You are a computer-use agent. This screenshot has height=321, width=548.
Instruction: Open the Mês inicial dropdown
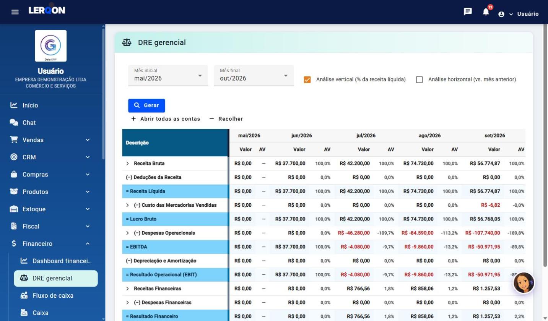[x=168, y=75]
